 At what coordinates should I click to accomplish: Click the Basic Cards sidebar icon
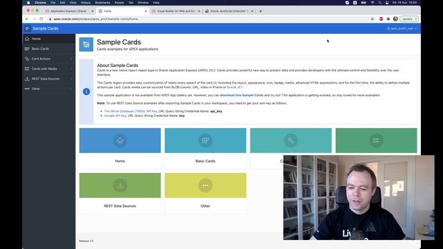(x=27, y=49)
